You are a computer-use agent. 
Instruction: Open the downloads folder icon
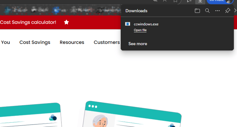197,11
